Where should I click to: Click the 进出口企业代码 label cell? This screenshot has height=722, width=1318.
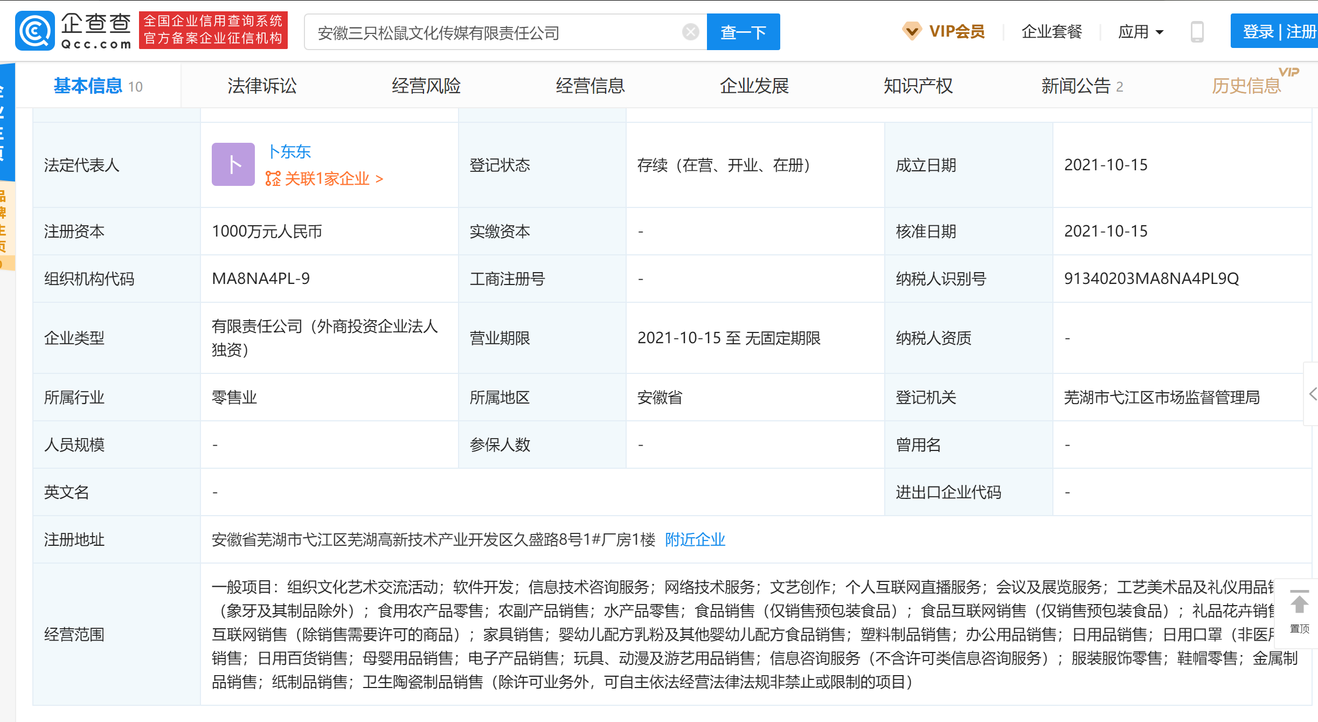(968, 492)
